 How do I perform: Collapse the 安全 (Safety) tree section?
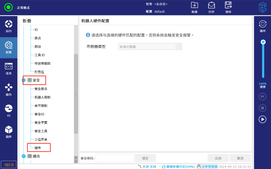[x=24, y=80]
